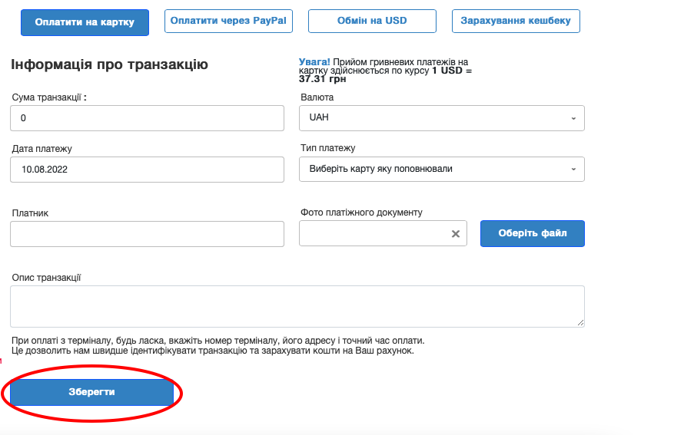Expand the 'Тип платежу' card dropdown
694x435 pixels.
coord(442,169)
